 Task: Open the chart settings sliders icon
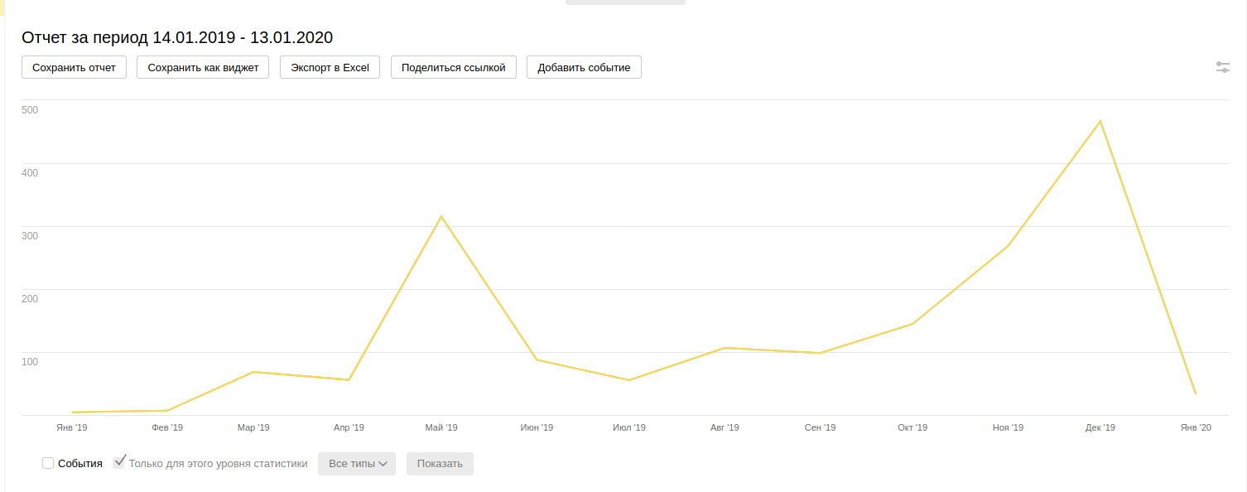tap(1222, 67)
